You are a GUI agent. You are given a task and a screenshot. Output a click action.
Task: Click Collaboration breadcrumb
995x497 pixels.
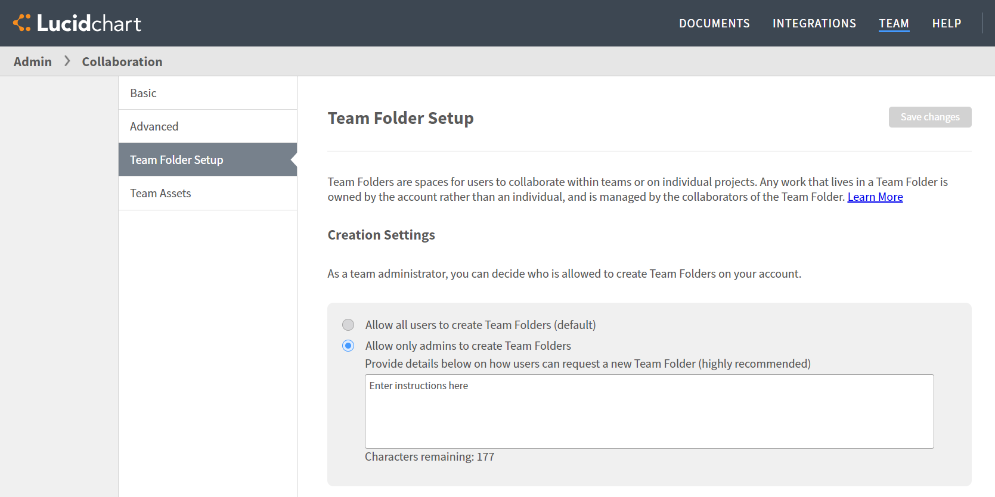[x=122, y=61]
